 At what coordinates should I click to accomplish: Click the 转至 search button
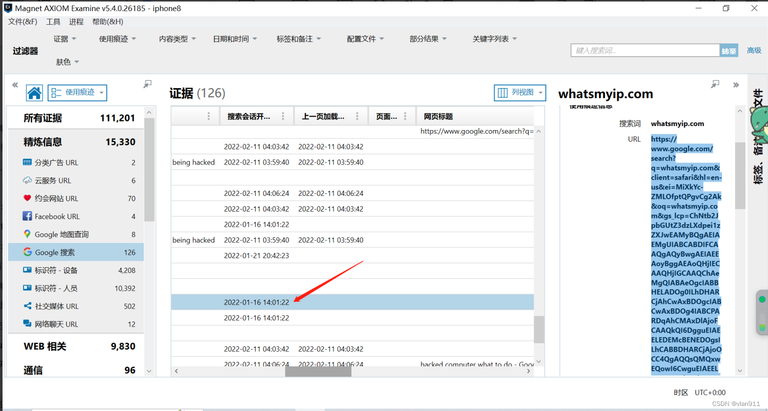coord(729,51)
